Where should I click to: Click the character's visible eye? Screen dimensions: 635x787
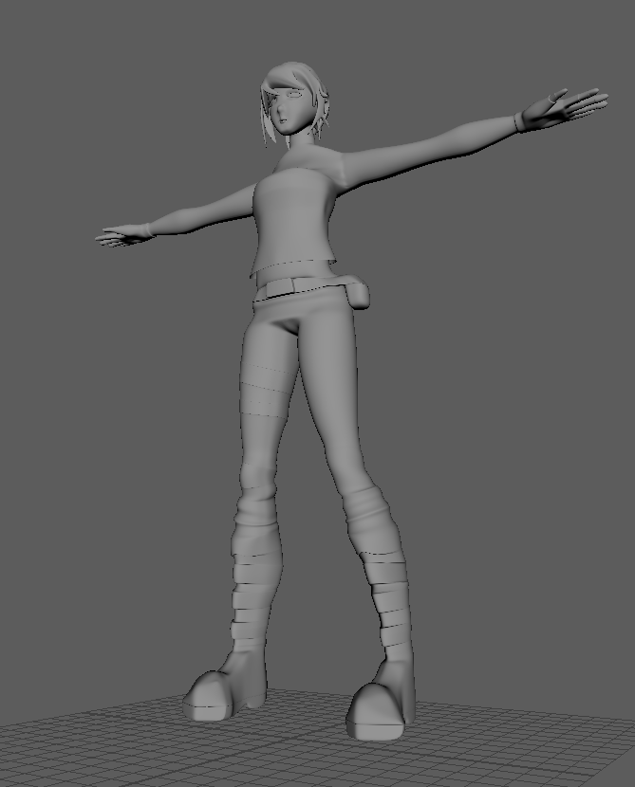pos(293,94)
